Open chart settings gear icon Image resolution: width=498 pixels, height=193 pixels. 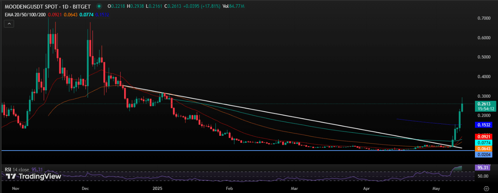[x=486, y=188]
